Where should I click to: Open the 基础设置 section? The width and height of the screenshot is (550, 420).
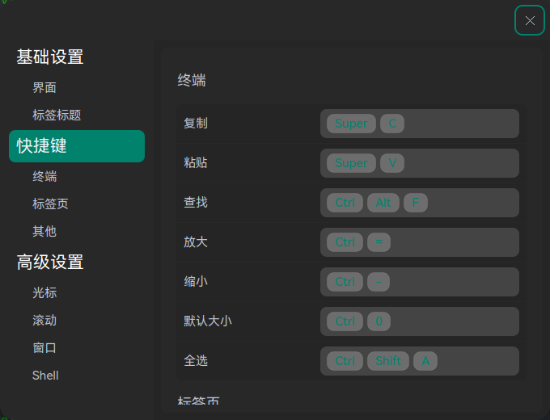(50, 57)
